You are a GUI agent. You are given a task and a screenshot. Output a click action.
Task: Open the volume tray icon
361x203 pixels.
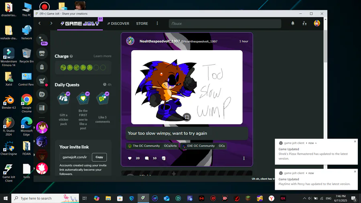[x=310, y=198]
